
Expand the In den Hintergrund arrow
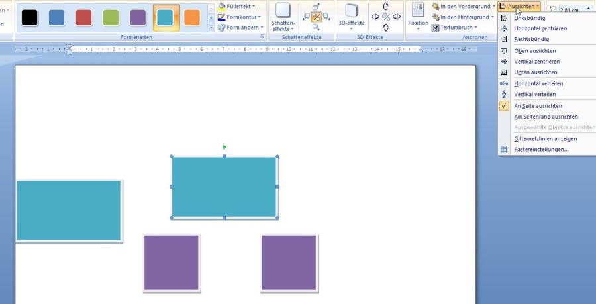click(x=493, y=17)
